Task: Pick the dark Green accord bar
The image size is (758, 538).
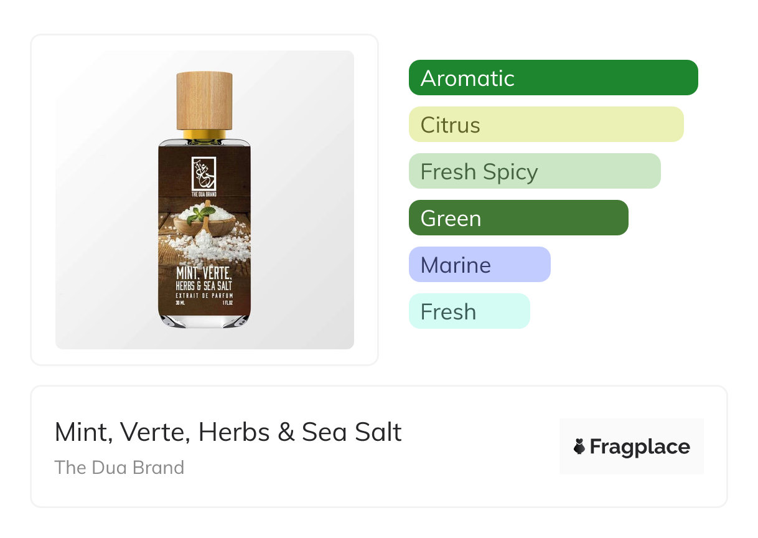Action: (x=518, y=218)
